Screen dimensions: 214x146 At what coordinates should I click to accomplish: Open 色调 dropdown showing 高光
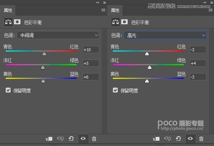pos(165,35)
